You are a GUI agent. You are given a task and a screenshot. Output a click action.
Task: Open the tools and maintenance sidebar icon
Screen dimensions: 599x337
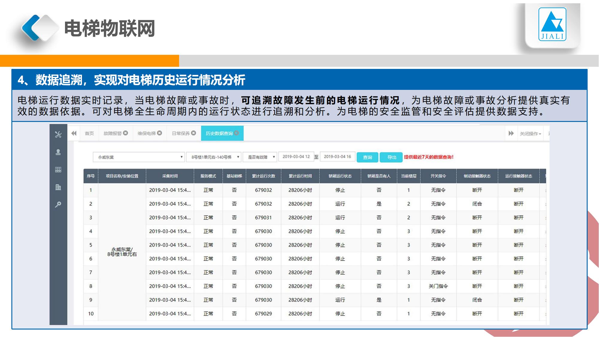pos(58,135)
